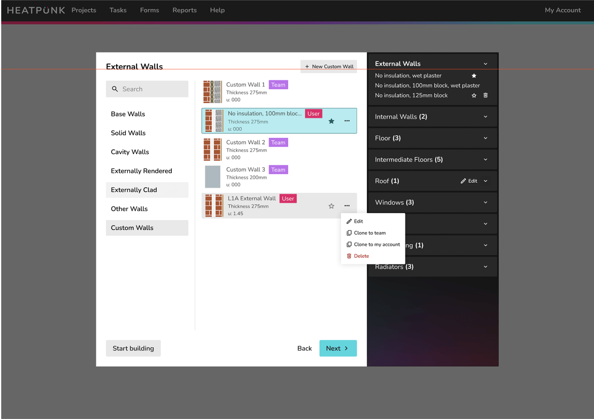
Task: Open options menu for L1A External Wall
Action: 347,206
